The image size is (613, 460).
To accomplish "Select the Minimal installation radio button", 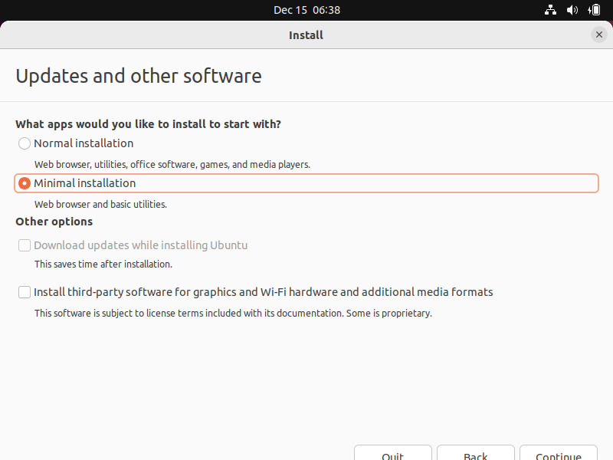I will click(25, 183).
